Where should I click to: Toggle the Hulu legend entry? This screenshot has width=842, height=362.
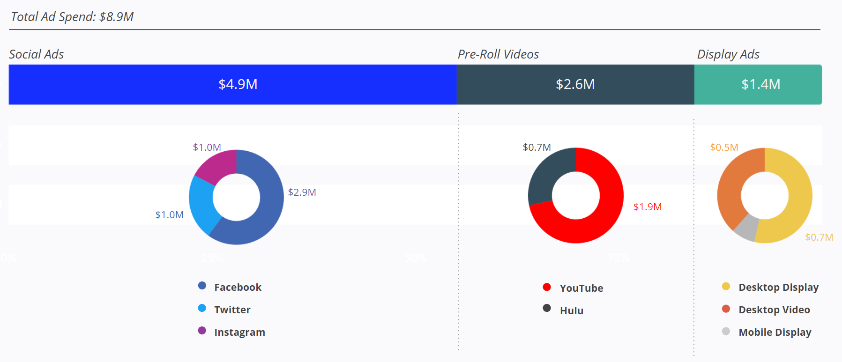coord(571,310)
